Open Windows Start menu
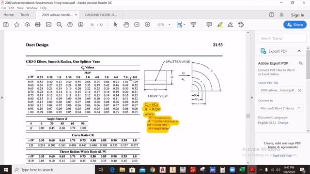This screenshot has height=174, width=310. click(6, 170)
